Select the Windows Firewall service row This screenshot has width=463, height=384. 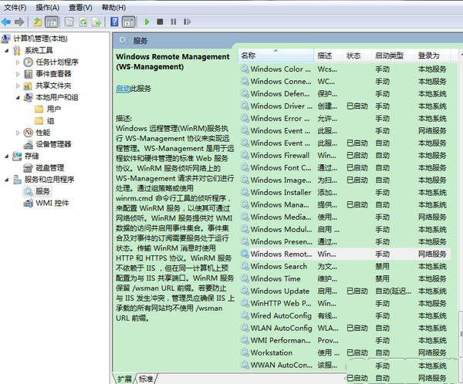346,156
